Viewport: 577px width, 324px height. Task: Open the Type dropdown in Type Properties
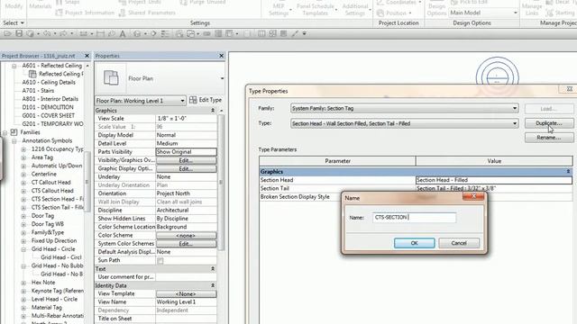[515, 123]
